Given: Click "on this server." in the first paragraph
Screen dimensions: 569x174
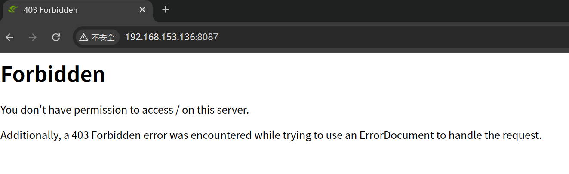Looking at the screenshot, I should tap(215, 110).
